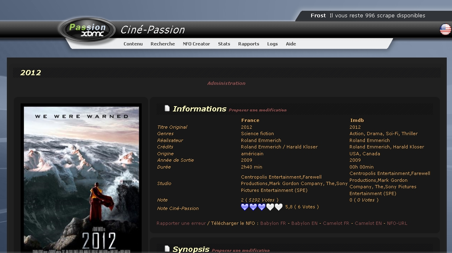Click the 'Origine' row label

click(165, 154)
